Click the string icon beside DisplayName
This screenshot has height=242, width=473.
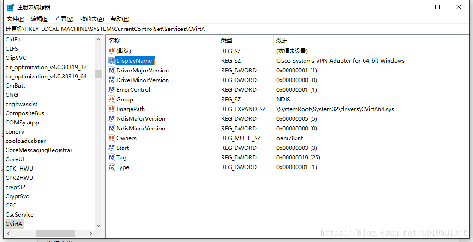111,60
